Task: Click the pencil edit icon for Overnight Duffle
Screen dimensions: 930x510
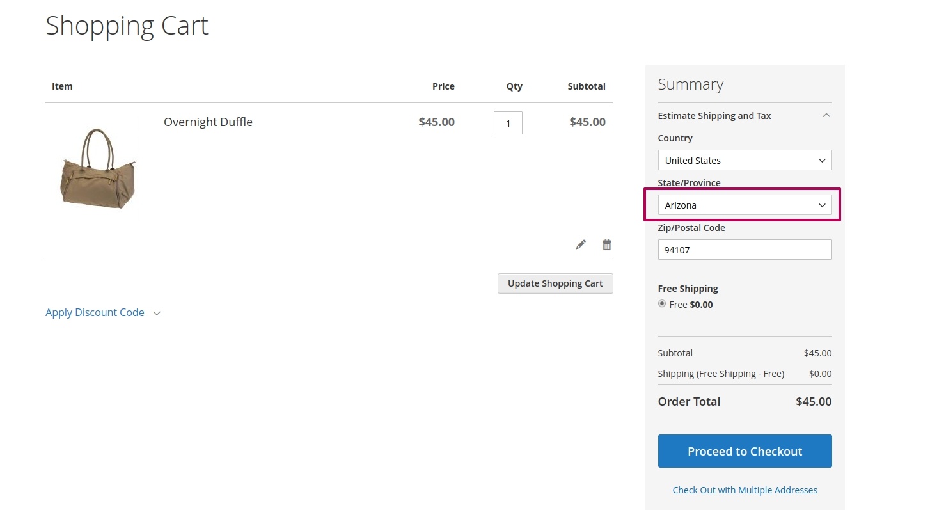Action: (581, 244)
